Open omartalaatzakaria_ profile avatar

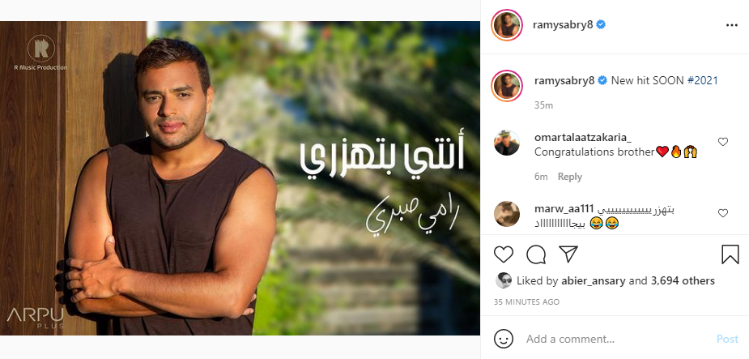tap(507, 143)
